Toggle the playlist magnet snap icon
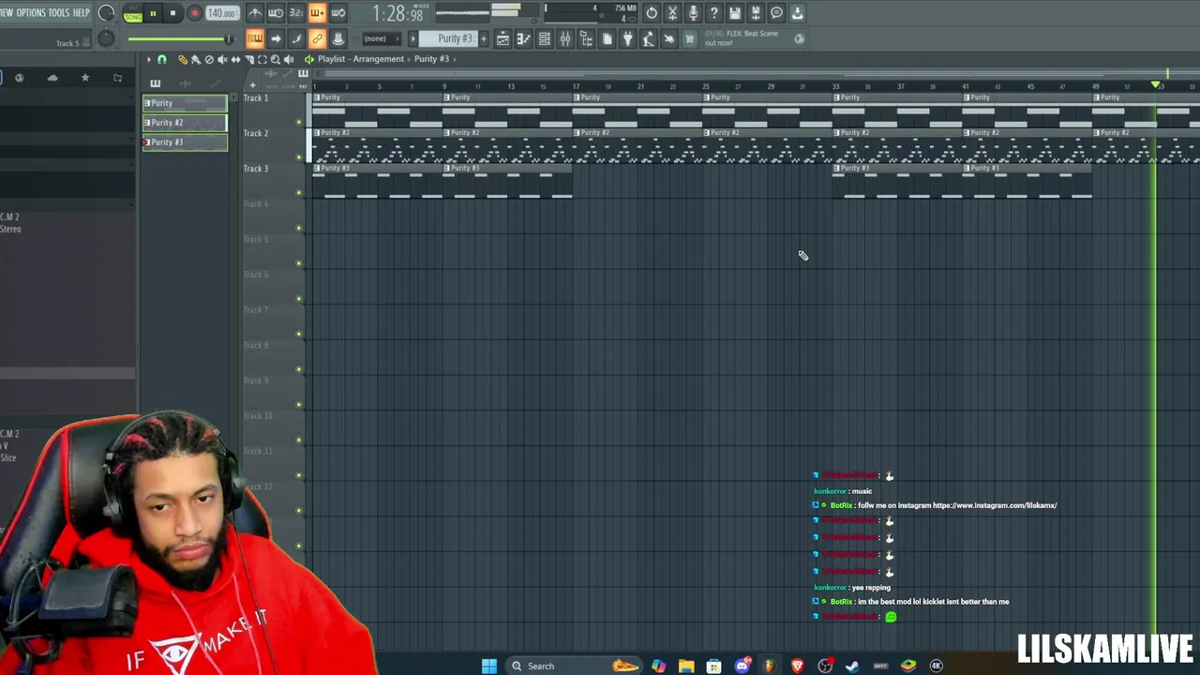The width and height of the screenshot is (1200, 675). tap(161, 59)
